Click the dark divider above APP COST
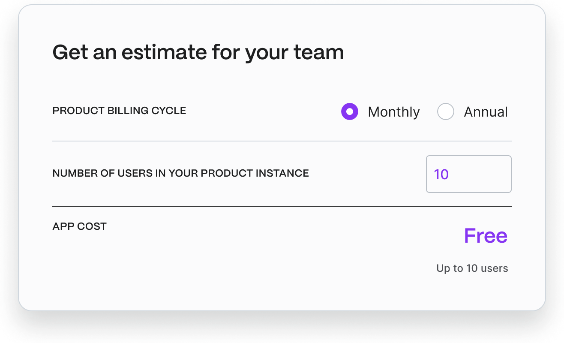 coord(282,206)
